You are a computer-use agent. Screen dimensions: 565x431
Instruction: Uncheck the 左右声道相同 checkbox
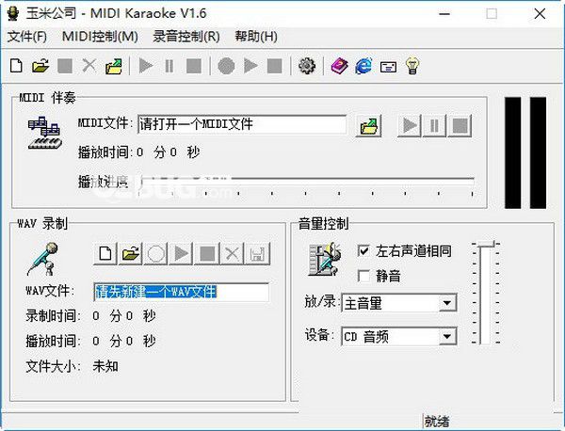[x=363, y=250]
